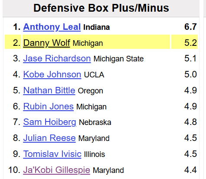
Task: Open Sam Hoiberg's player page
Action: [49, 122]
